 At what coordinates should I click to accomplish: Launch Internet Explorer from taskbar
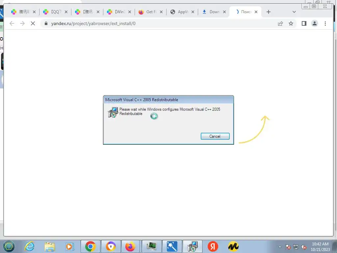point(29,246)
